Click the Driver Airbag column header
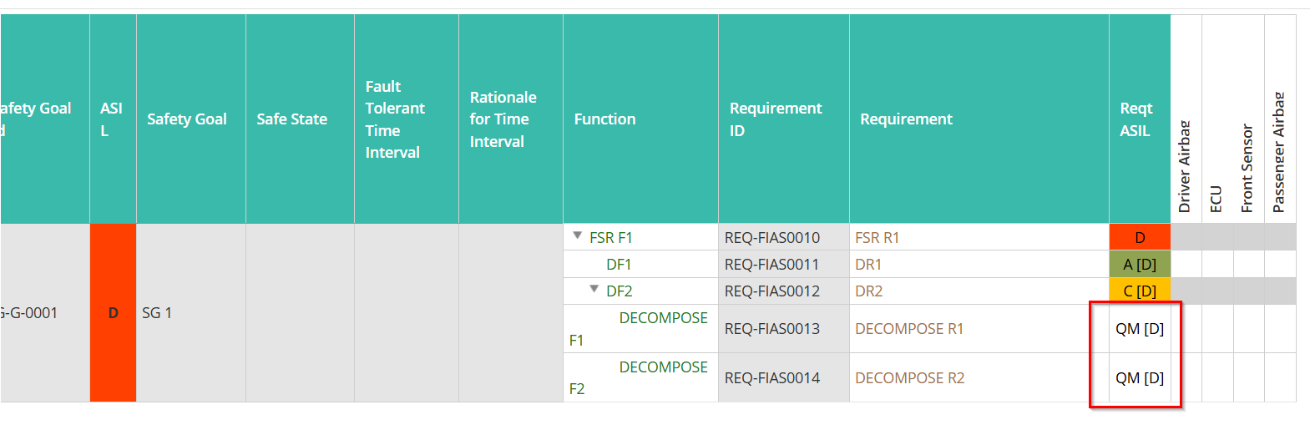Viewport: 1310px width, 440px height. tap(1186, 119)
